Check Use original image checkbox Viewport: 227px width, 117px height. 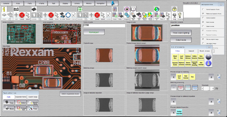(203, 43)
